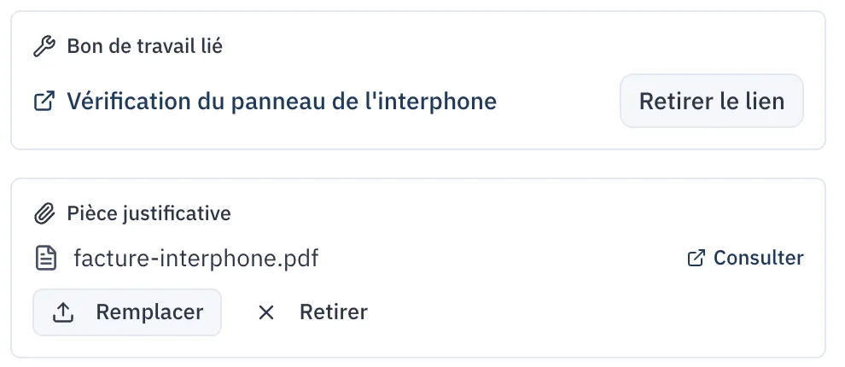Image resolution: width=845 pixels, height=367 pixels.
Task: Click empty area right of Retirer in attachment card
Action: (x=593, y=312)
